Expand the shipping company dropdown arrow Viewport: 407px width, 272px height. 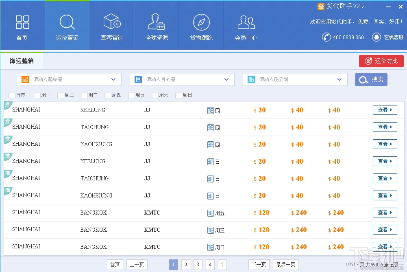coord(339,79)
